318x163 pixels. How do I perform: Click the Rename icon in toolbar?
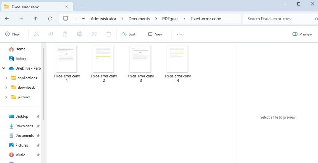[x=79, y=34]
